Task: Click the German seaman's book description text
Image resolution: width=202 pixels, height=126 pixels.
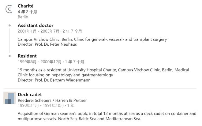Action: point(107,116)
